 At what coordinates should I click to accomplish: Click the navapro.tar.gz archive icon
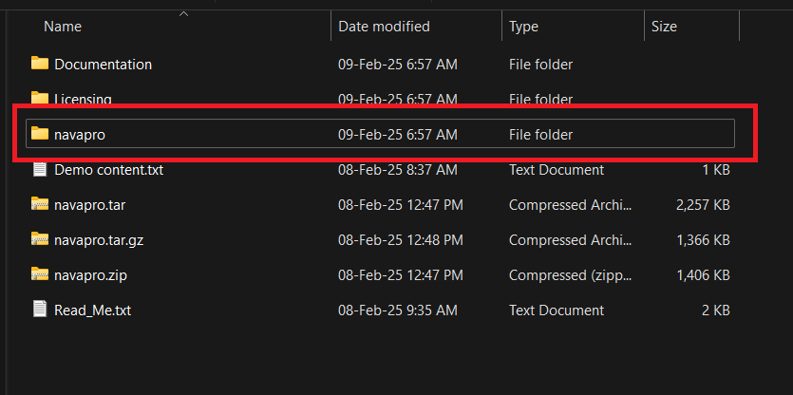click(x=39, y=239)
